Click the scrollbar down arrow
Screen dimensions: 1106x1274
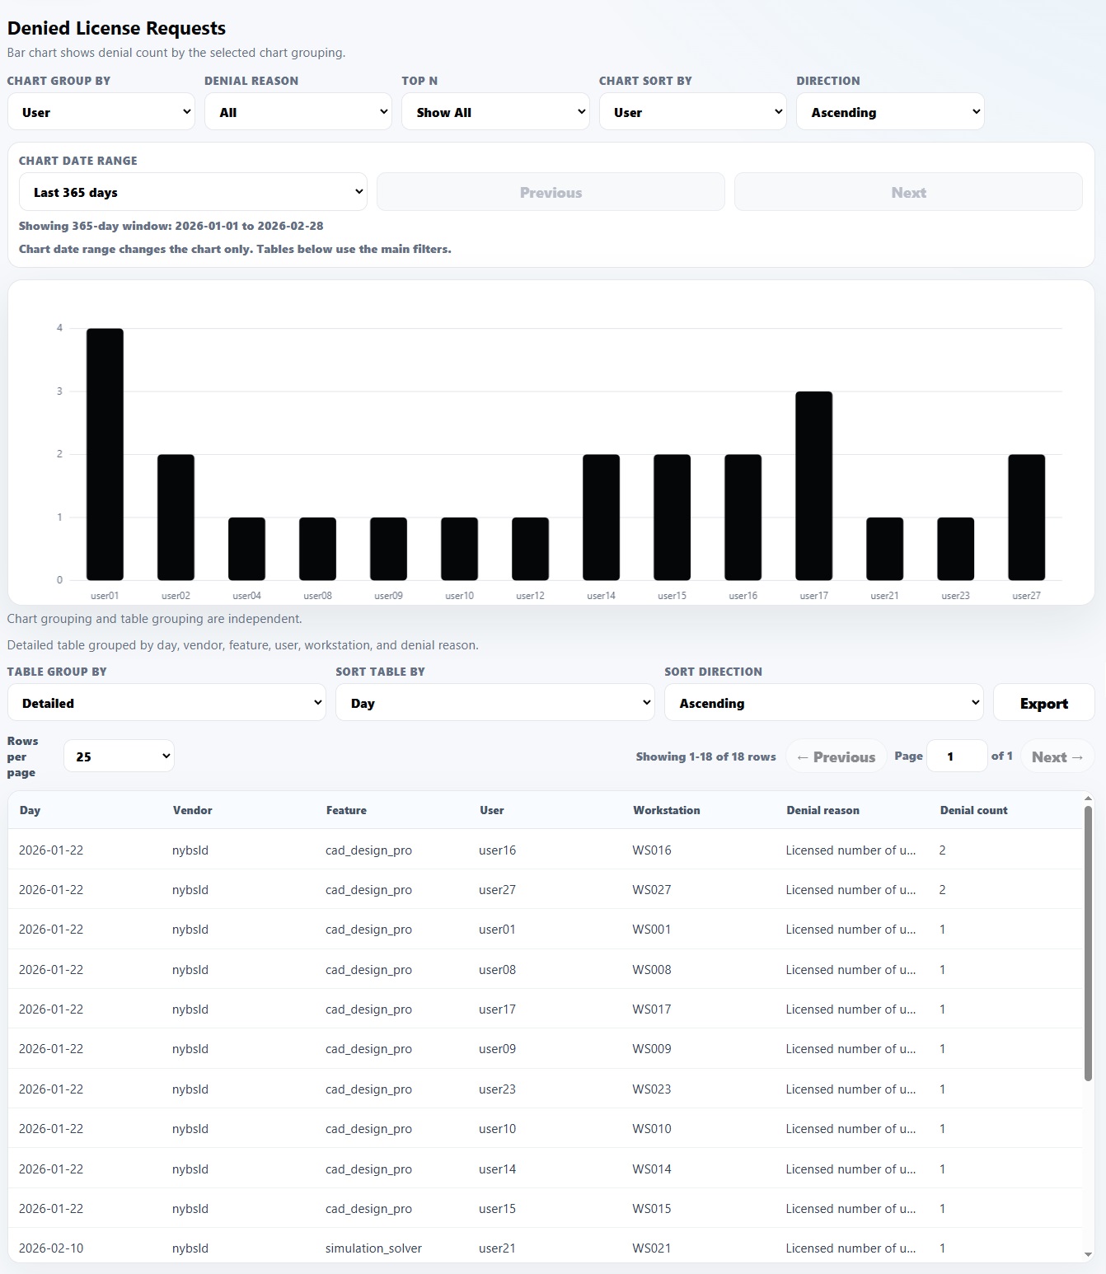click(1088, 1254)
